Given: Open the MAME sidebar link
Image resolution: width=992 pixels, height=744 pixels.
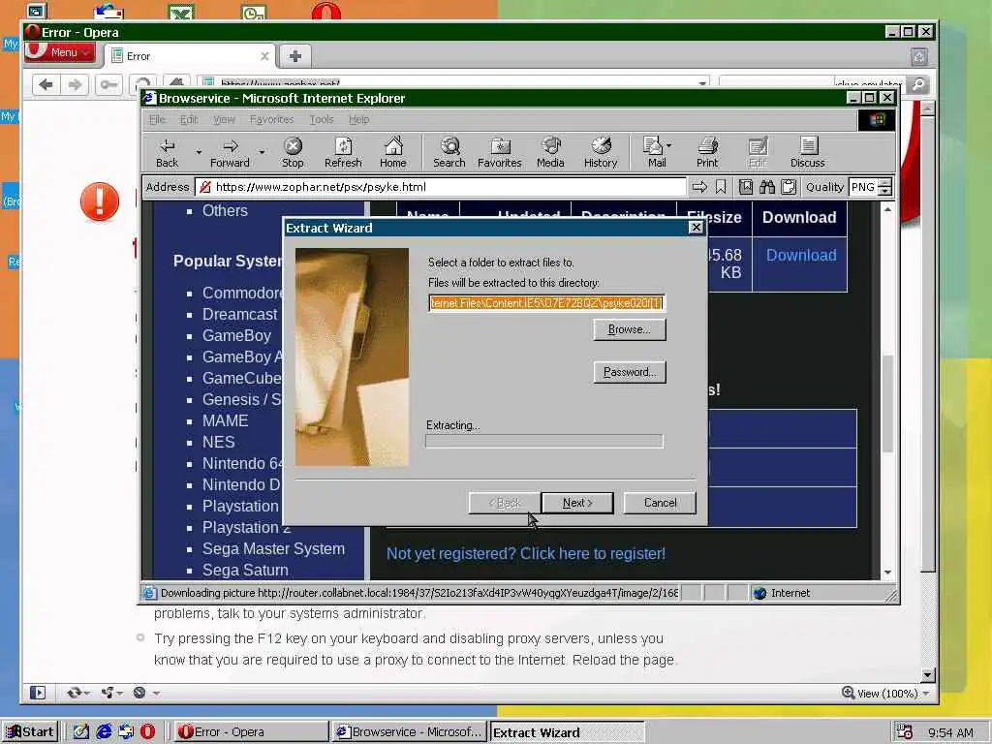Looking at the screenshot, I should pyautogui.click(x=225, y=420).
